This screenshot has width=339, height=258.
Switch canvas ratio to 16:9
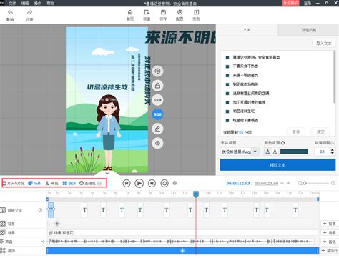(x=157, y=100)
